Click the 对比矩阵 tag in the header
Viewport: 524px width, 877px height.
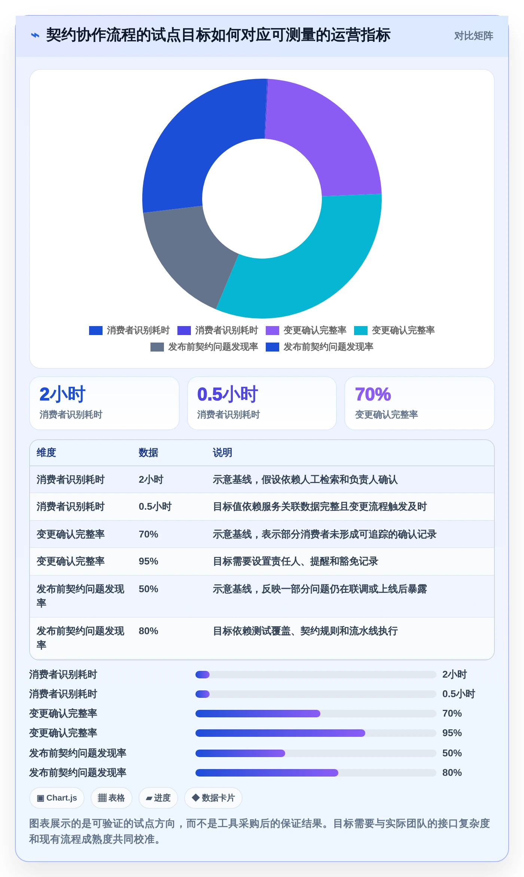pos(473,36)
